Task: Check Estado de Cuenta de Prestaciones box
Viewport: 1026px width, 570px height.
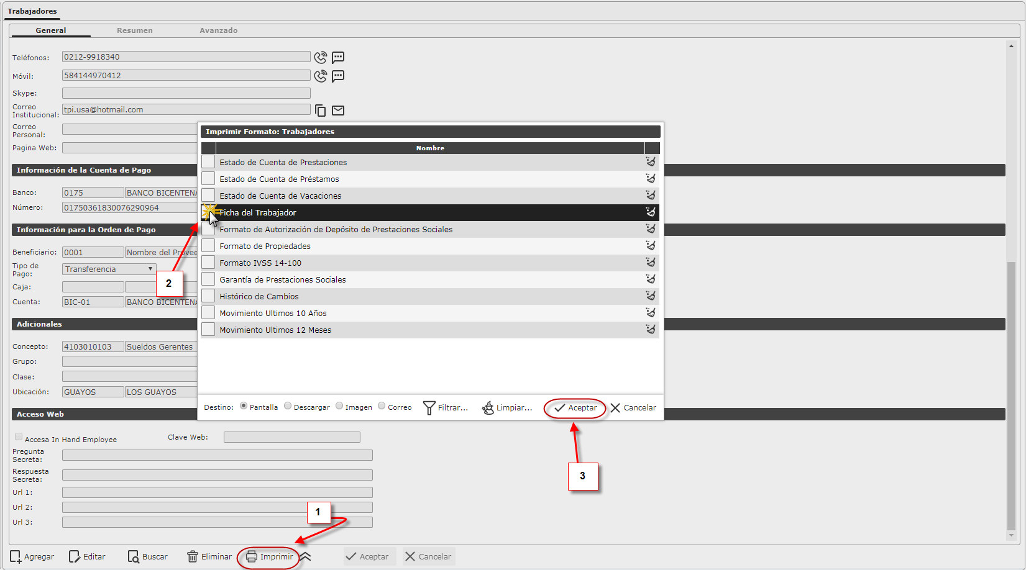Action: click(x=208, y=162)
